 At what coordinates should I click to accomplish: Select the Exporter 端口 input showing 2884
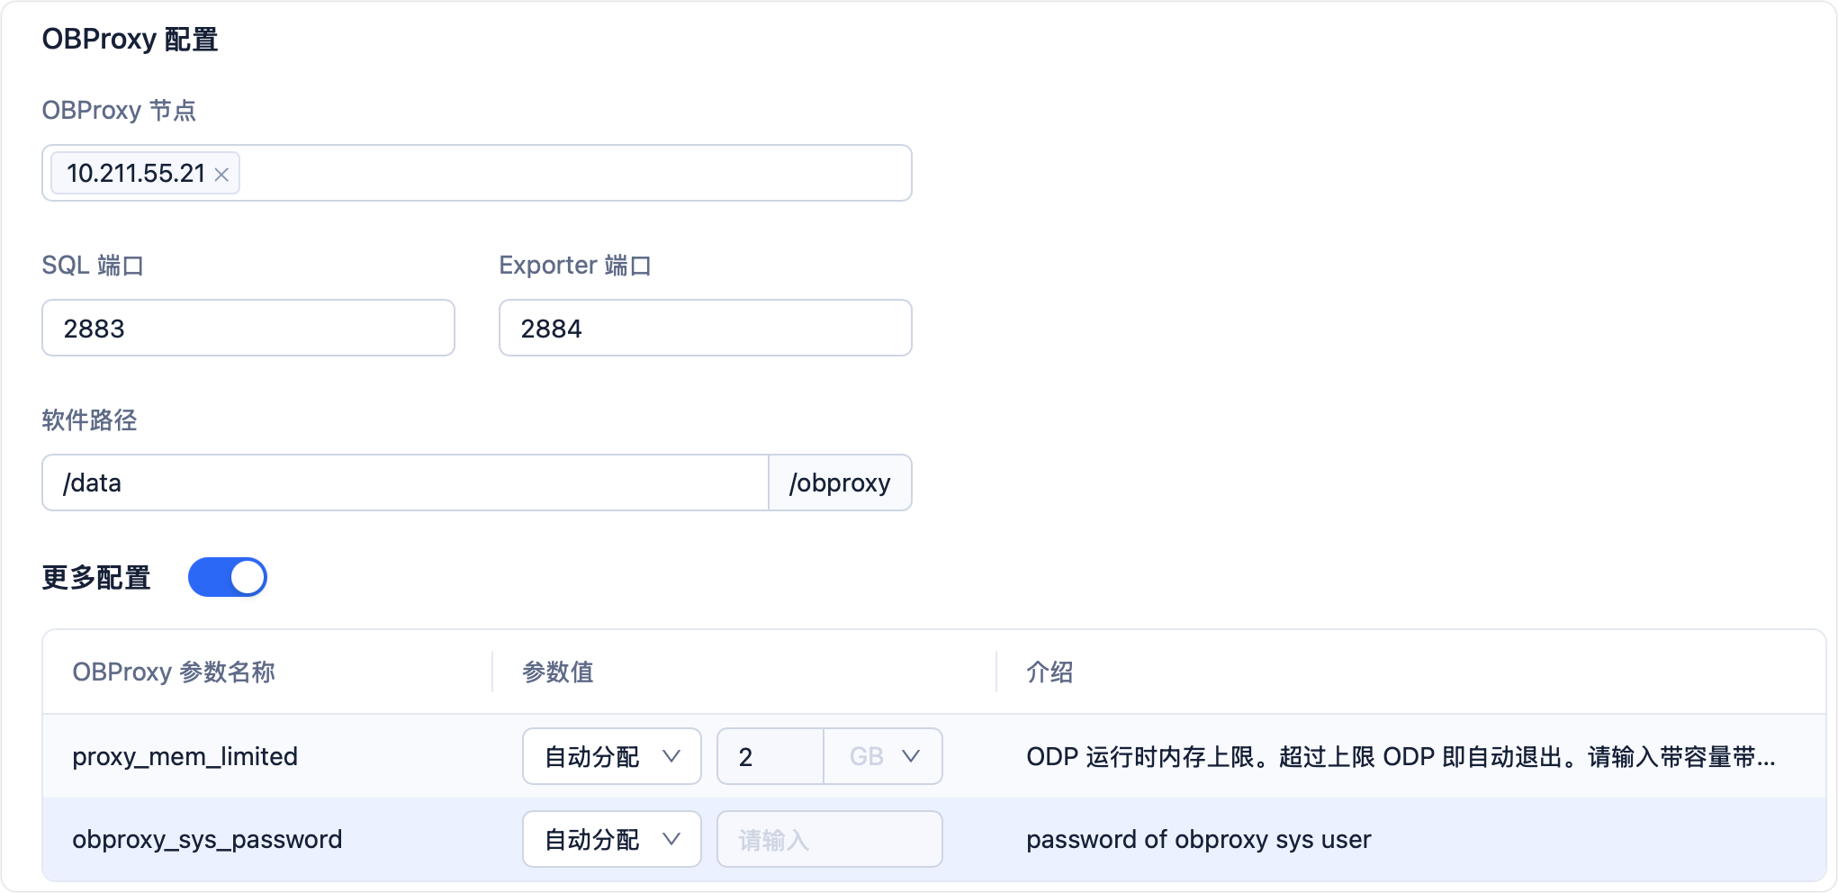pos(705,328)
